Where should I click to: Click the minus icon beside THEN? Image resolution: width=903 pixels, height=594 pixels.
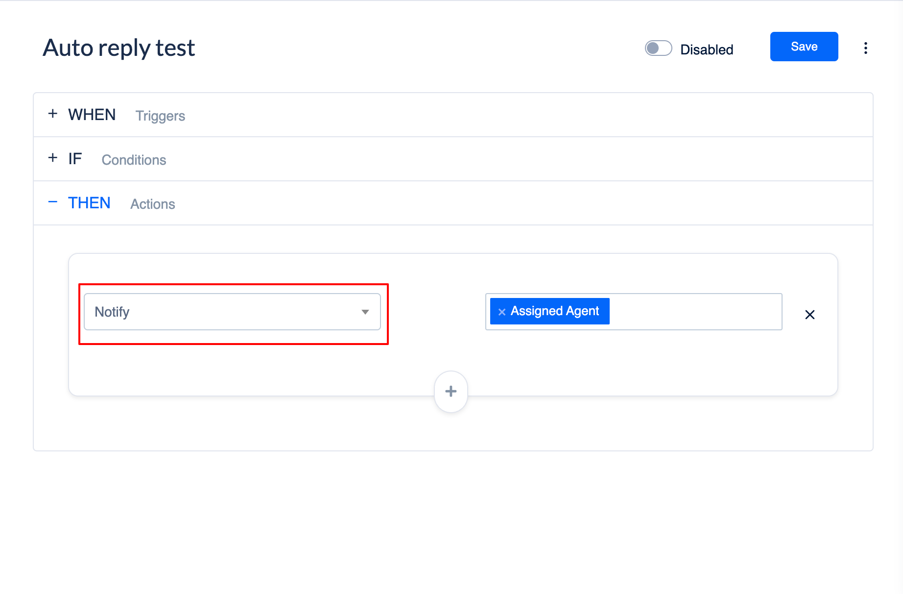[x=53, y=202]
